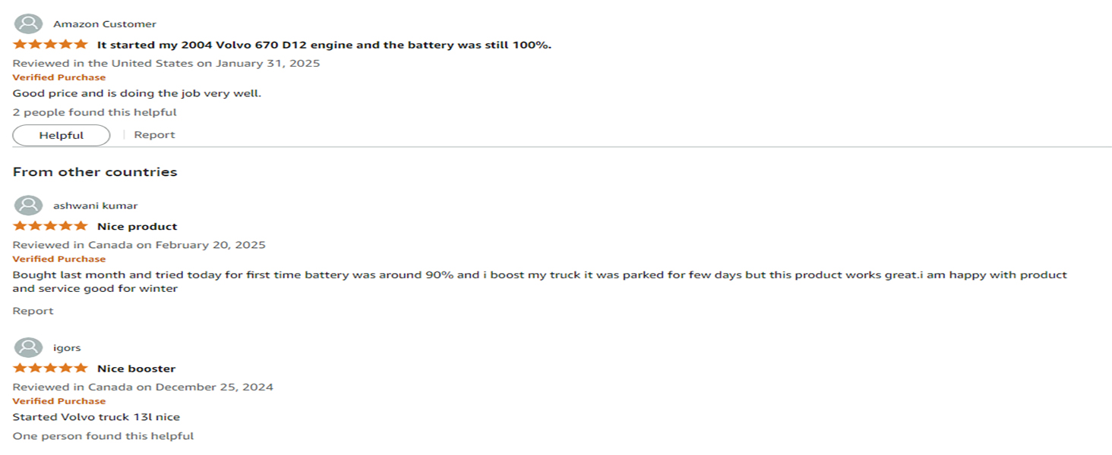
Task: Open the "It started my 2004 Volvo 670" review title
Action: (324, 45)
